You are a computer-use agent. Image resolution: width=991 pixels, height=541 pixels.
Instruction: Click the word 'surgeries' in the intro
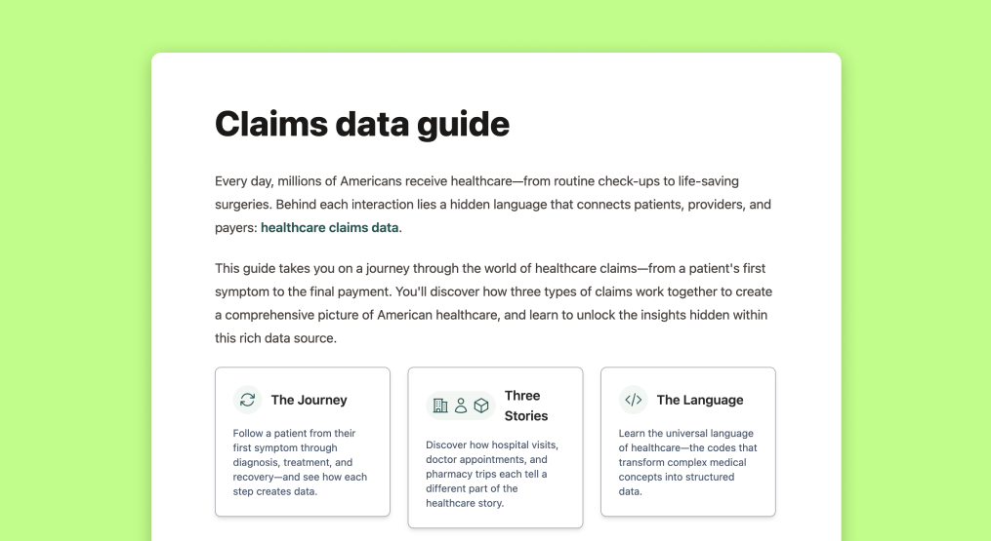point(242,205)
